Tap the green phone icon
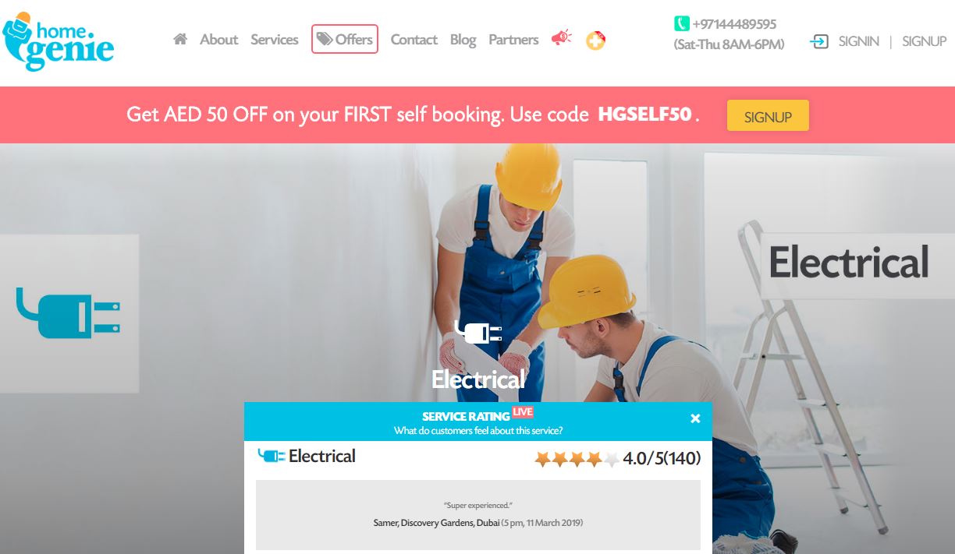Screen dimensions: 955x554 [682, 24]
